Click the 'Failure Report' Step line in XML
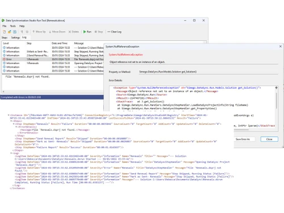 point(69,147)
